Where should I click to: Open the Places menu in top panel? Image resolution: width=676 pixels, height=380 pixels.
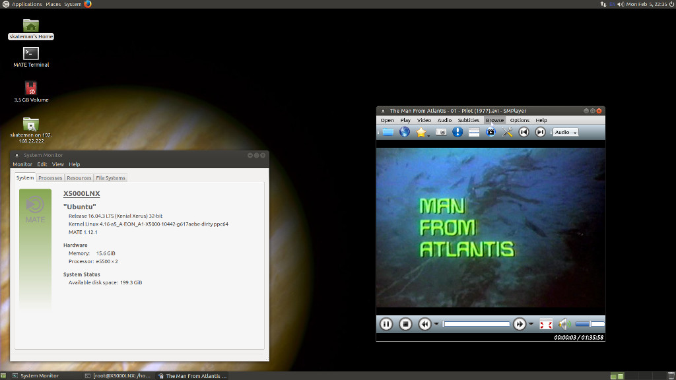pyautogui.click(x=53, y=4)
